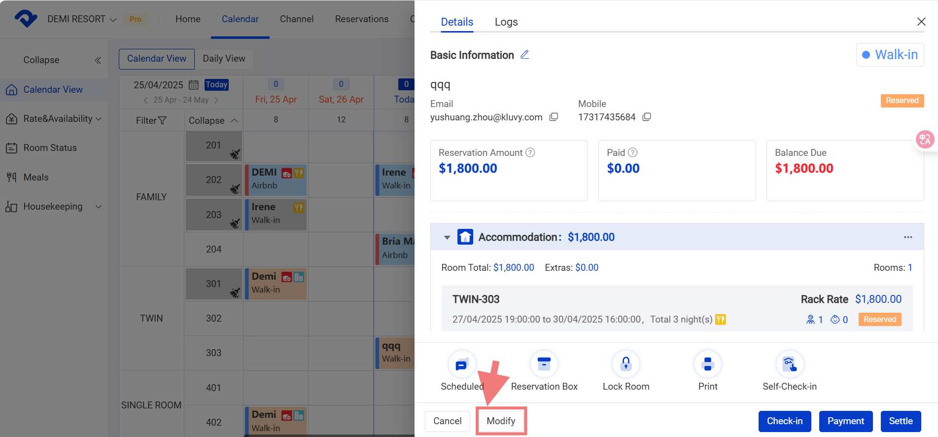938x437 pixels.
Task: Open the Reservation Box
Action: click(x=544, y=365)
